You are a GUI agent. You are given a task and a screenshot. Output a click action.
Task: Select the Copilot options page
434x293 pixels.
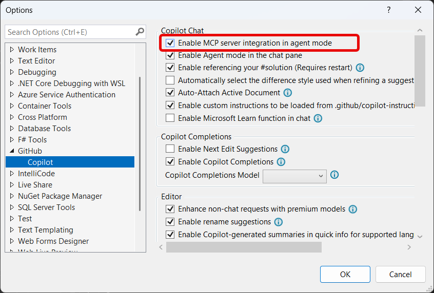41,162
